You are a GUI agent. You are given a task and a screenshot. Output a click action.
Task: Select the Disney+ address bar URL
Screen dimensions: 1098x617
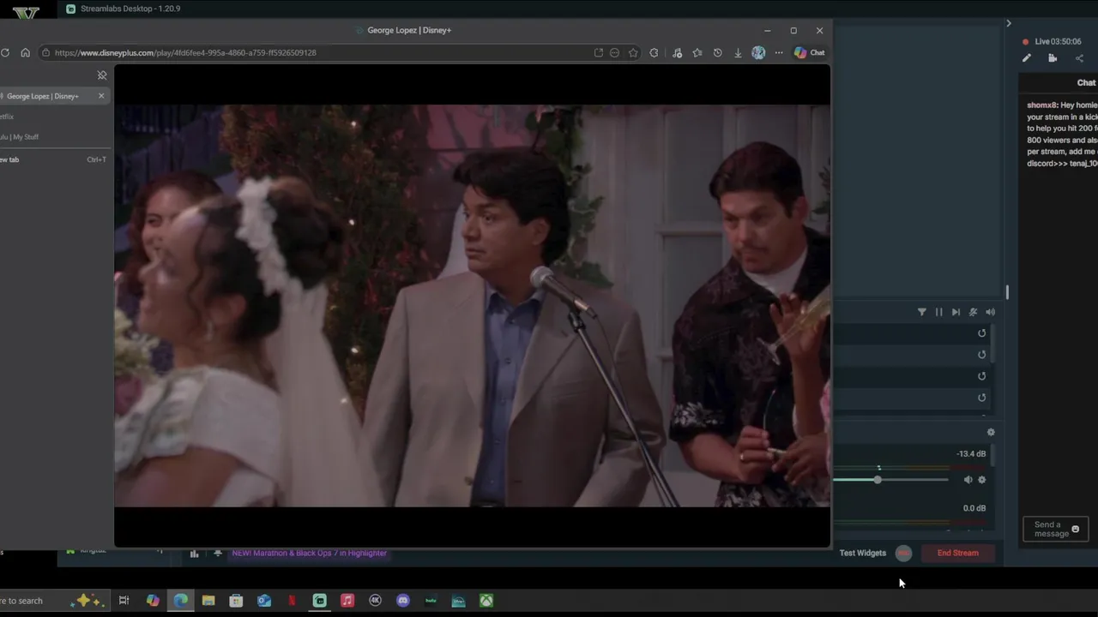coord(185,52)
